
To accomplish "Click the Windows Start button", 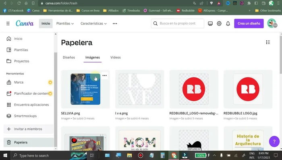I will coord(5,155).
